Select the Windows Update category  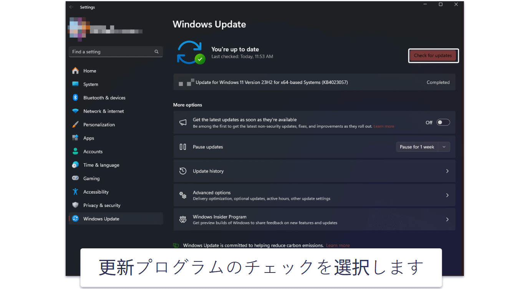click(x=116, y=218)
